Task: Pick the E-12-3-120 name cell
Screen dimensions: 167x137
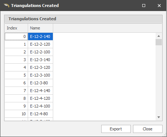Action: [40, 67]
